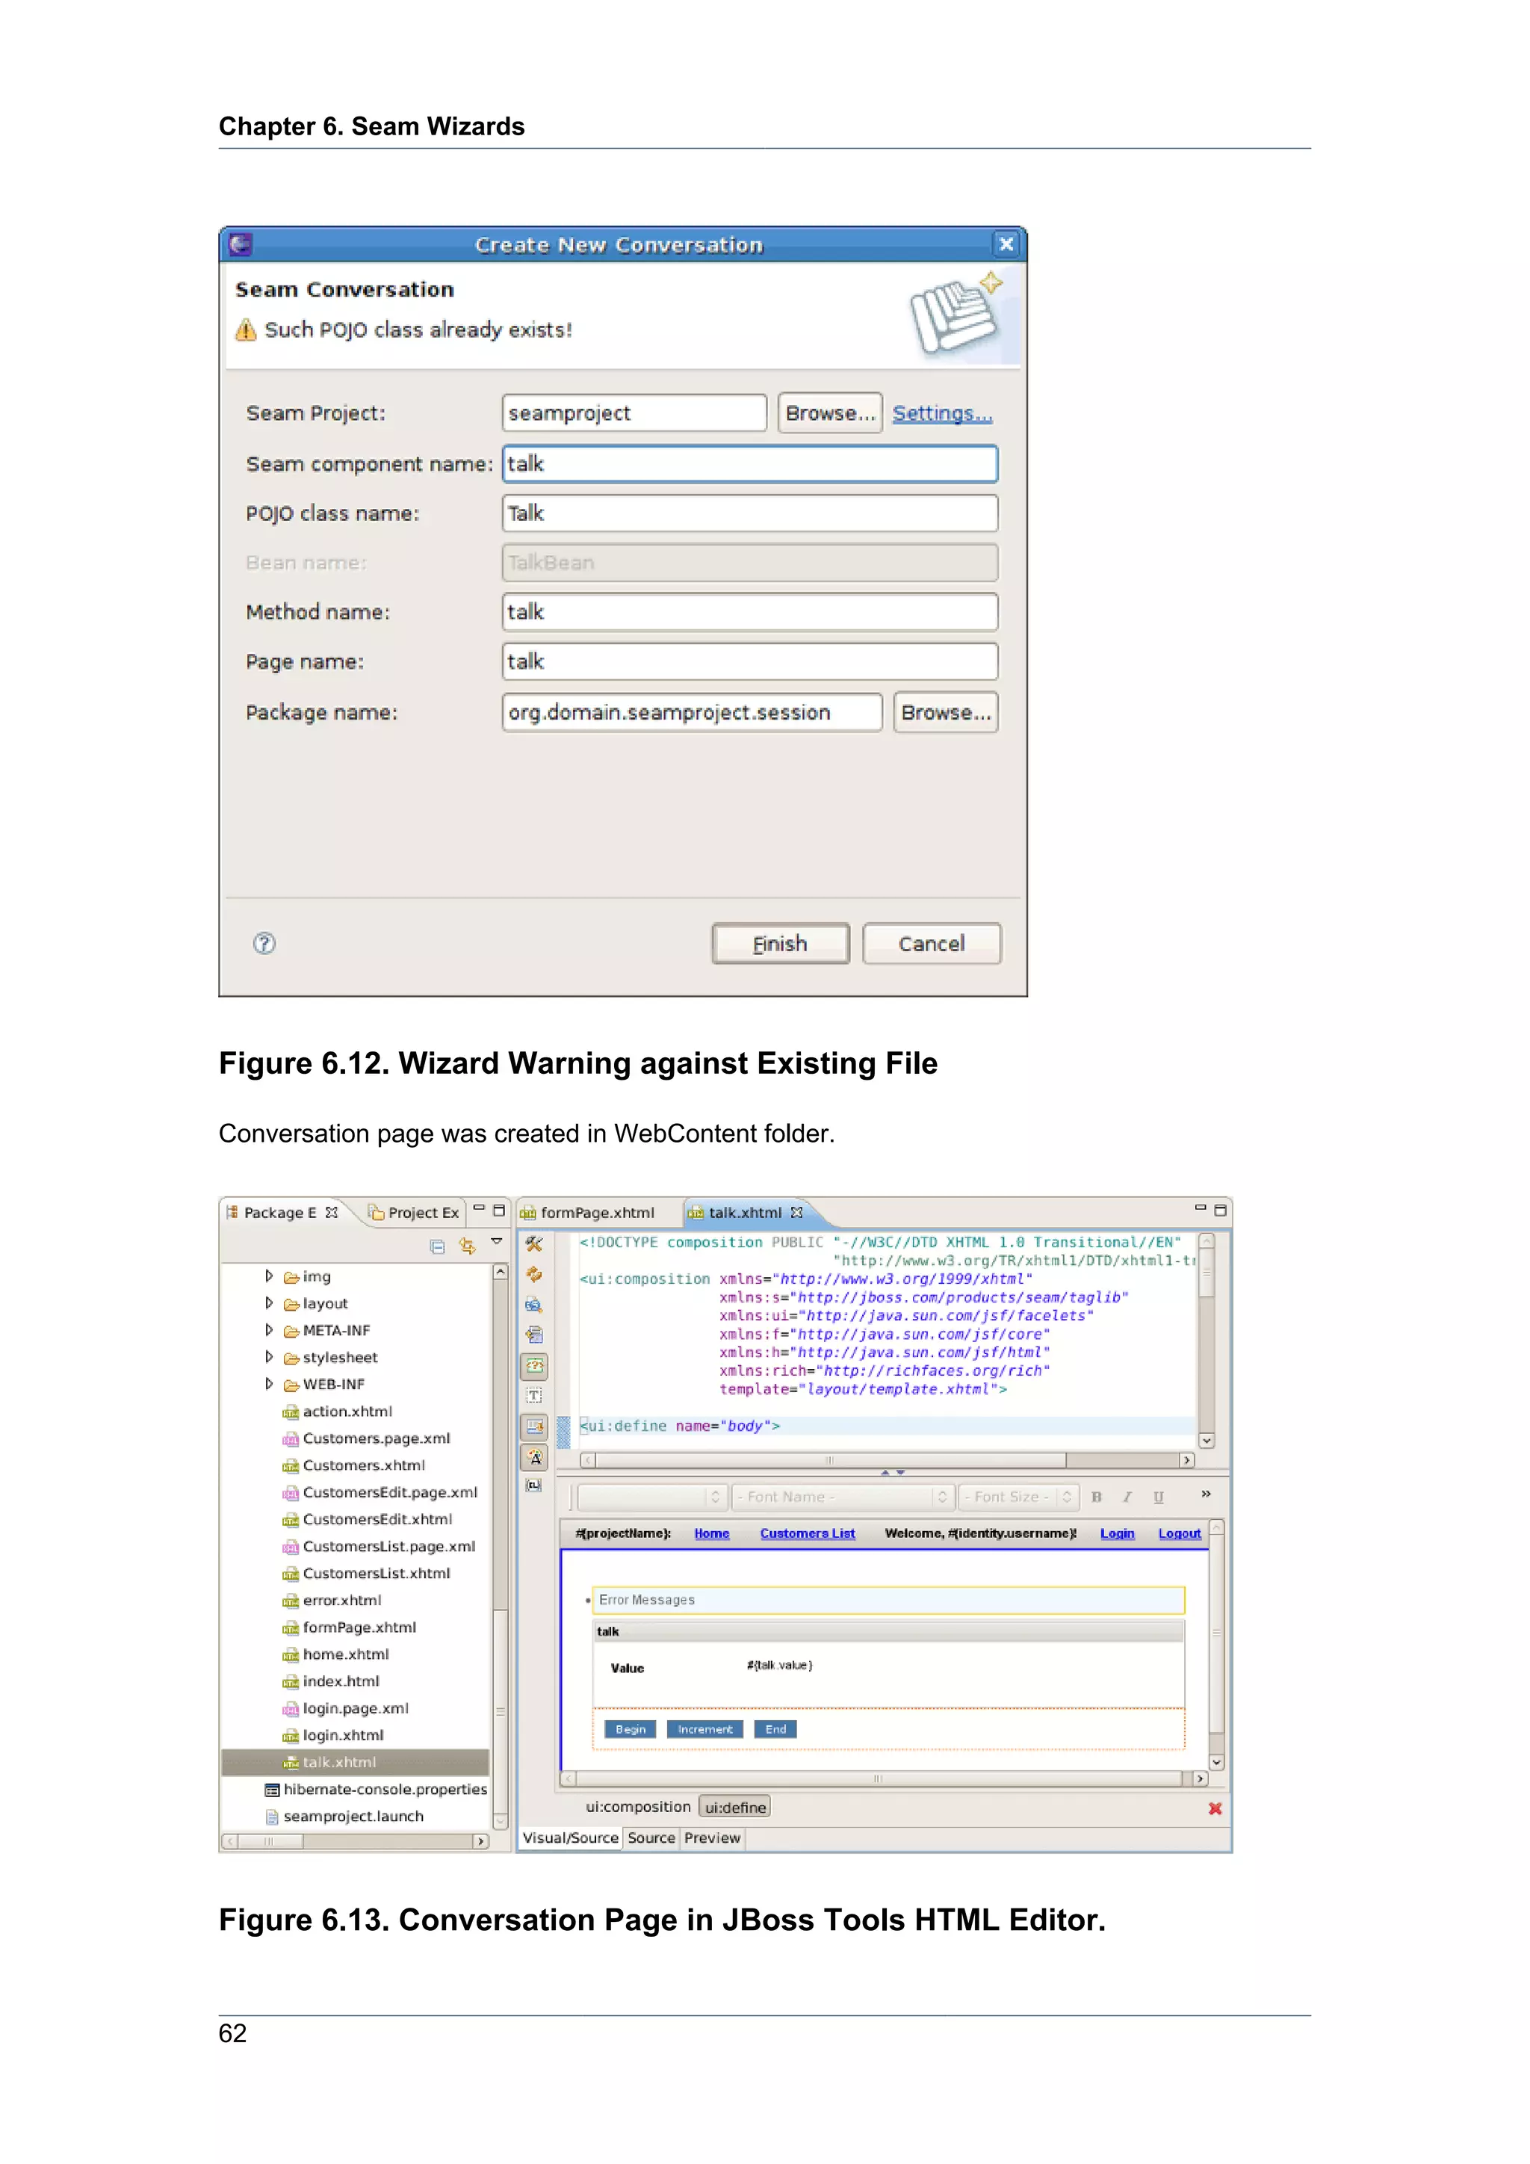Toggle the text formatting bar icon labelled T
1530x2164 pixels.
coord(534,1396)
